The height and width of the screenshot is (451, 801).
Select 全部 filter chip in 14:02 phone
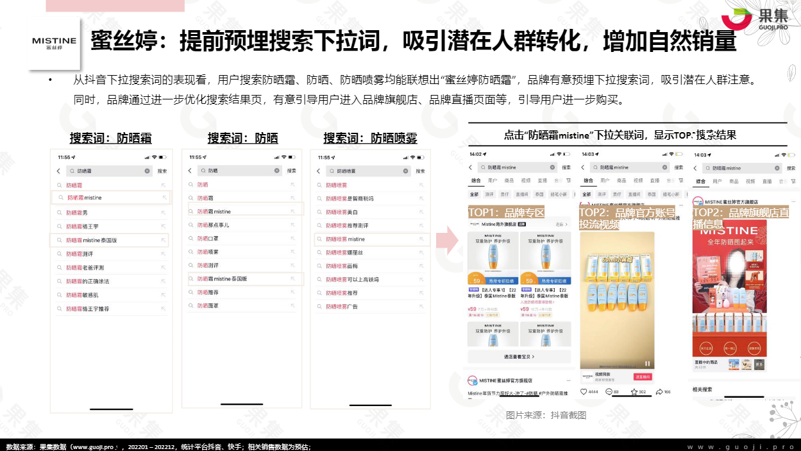click(x=475, y=194)
